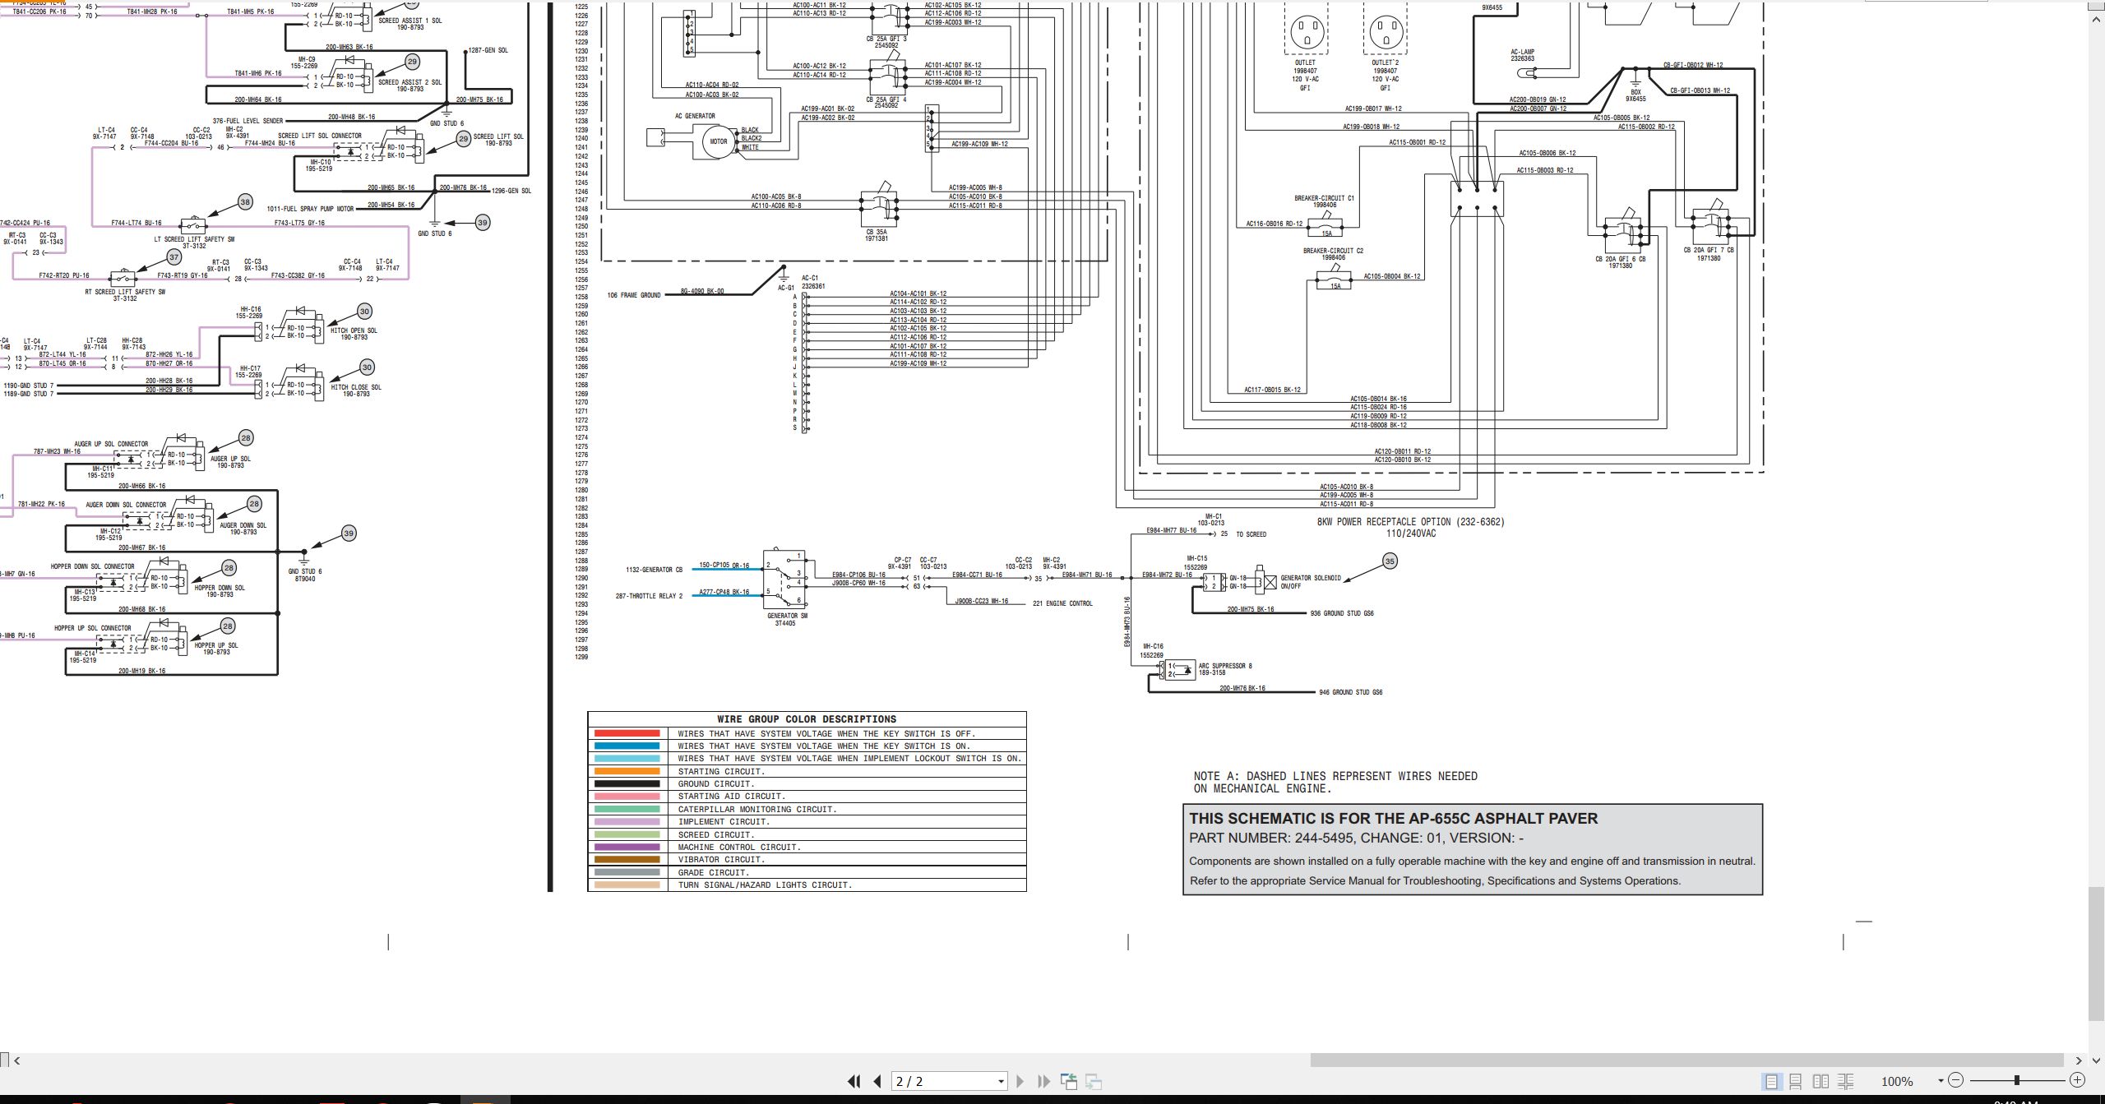
Task: Click the horizontal scrollbar left arrow
Action: (17, 1060)
